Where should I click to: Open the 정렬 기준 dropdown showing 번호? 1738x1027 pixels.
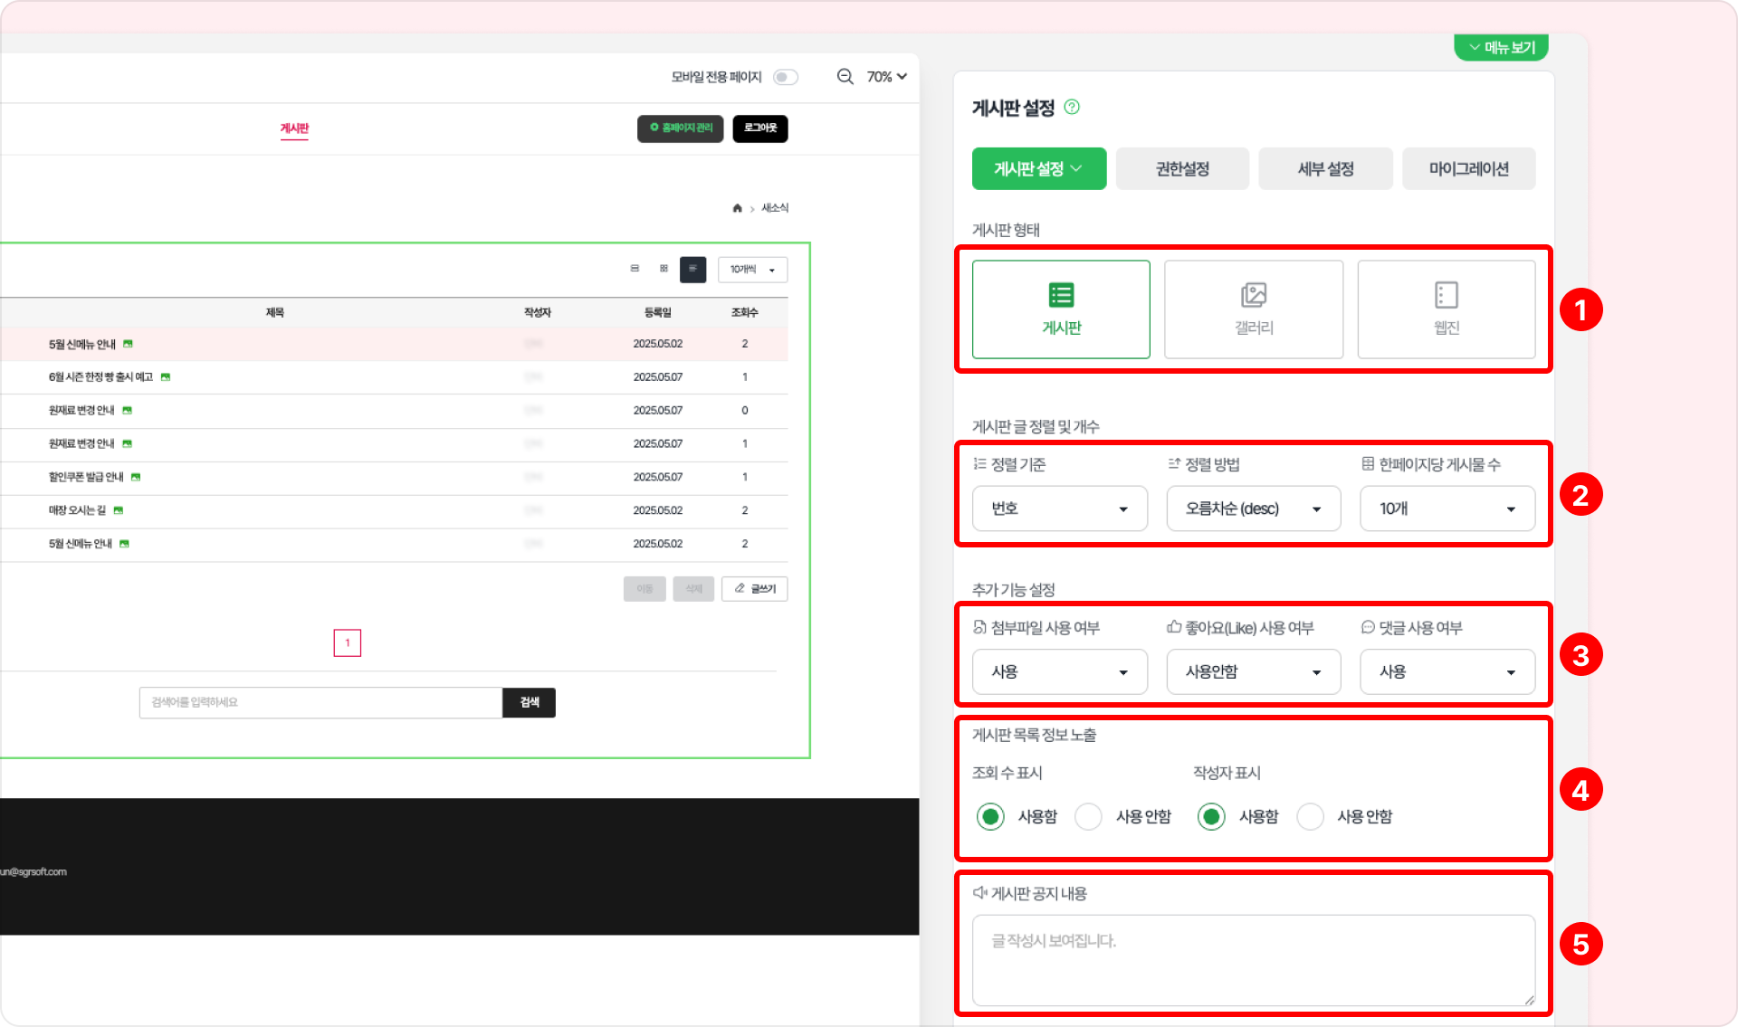click(1059, 509)
